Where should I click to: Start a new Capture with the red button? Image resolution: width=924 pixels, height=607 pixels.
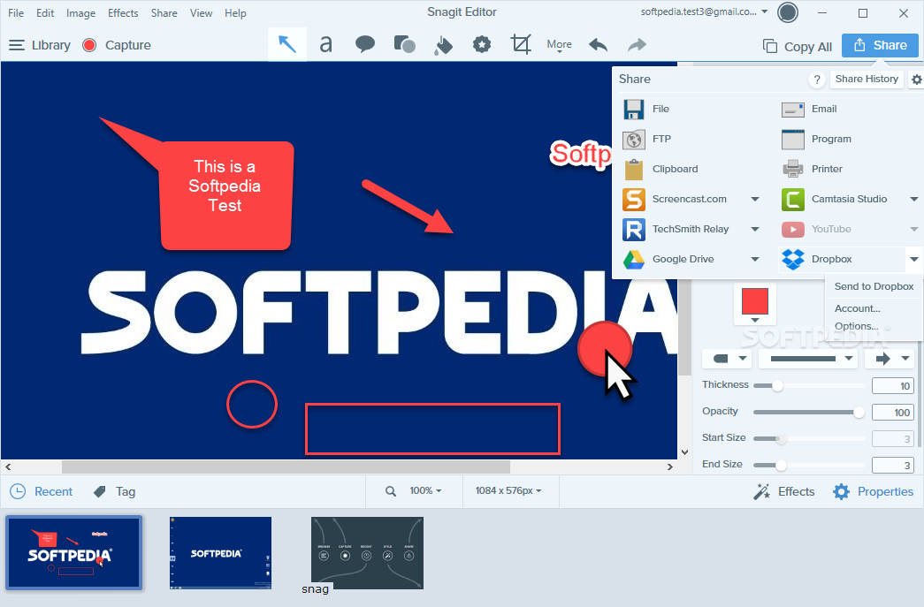tap(89, 45)
